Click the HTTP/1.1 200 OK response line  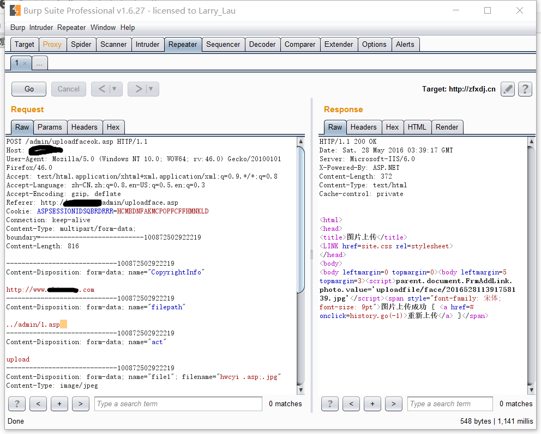[x=348, y=142]
